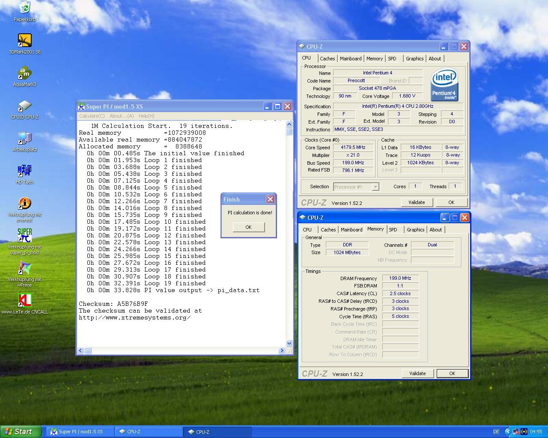Switch to SPD tab in upper CPU-Z
This screenshot has width=548, height=438.
coord(392,59)
